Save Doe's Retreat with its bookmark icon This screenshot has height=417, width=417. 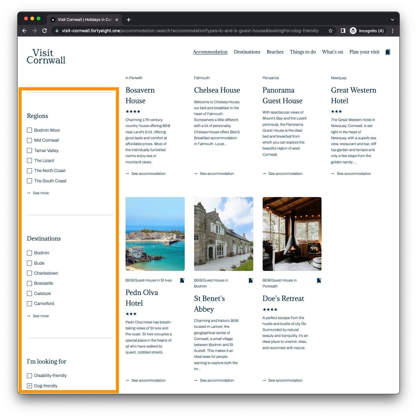(x=319, y=281)
